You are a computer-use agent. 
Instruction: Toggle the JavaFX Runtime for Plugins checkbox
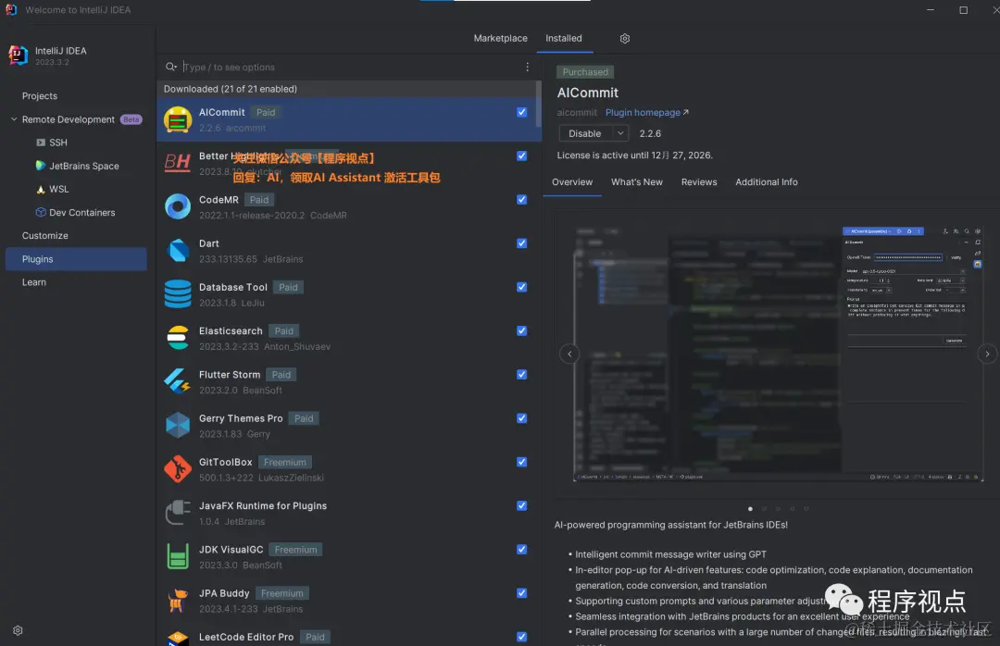pyautogui.click(x=521, y=505)
